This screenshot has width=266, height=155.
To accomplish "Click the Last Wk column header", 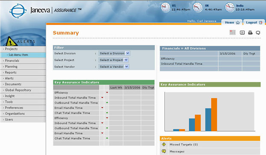I will [116, 88].
